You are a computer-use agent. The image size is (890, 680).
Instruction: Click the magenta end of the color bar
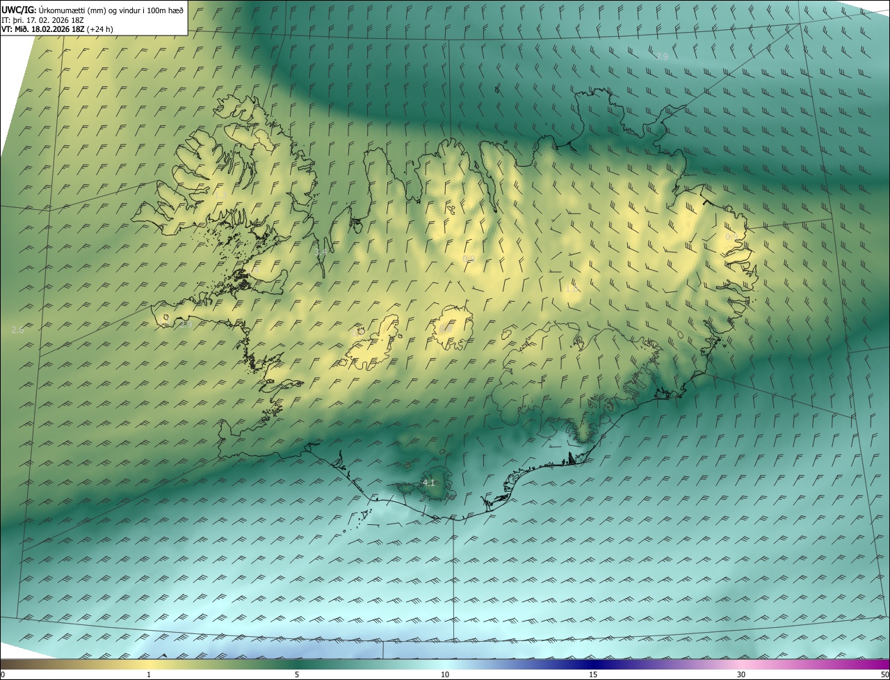[876, 664]
